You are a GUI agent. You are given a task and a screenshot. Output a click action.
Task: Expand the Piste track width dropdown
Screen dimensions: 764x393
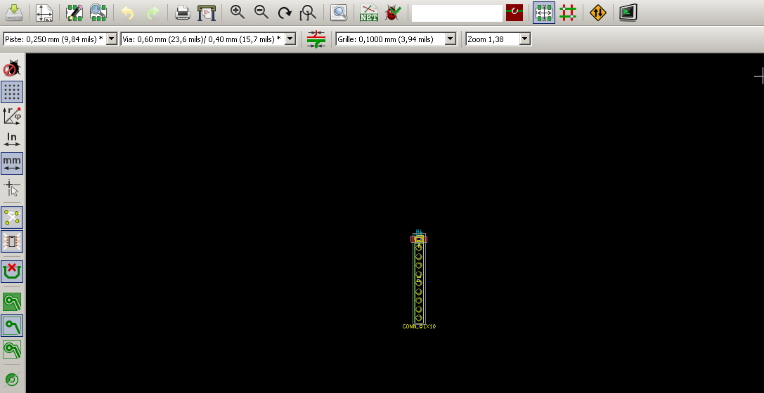tap(111, 39)
